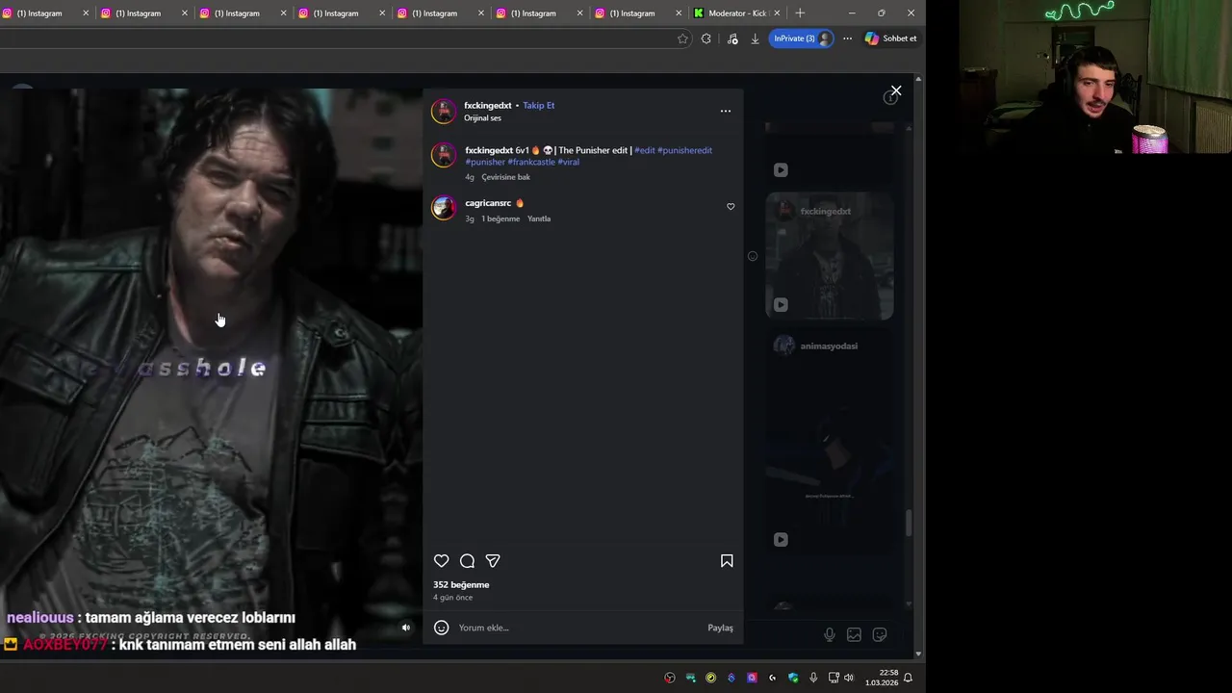View the 352 beğenme likes list

pyautogui.click(x=461, y=584)
